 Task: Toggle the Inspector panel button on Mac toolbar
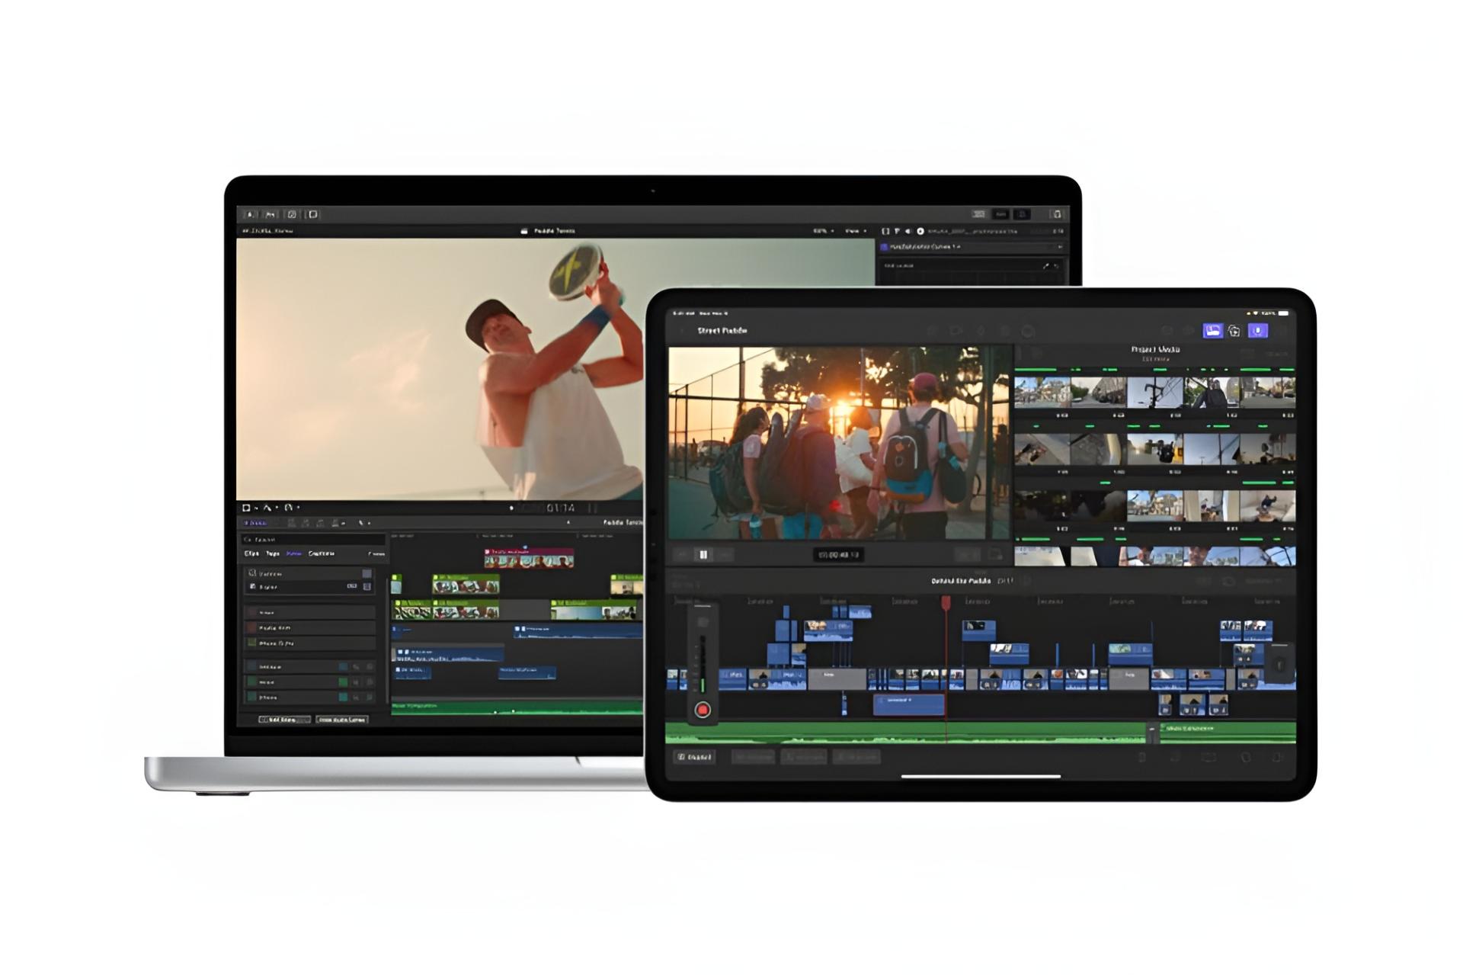coord(1023,214)
